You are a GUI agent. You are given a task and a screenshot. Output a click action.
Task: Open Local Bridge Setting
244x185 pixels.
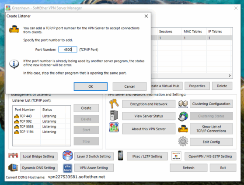pyautogui.click(x=38, y=157)
